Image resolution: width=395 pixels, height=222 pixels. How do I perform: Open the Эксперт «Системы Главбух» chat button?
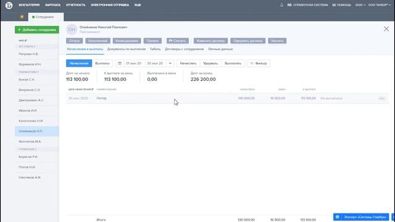tap(361, 217)
